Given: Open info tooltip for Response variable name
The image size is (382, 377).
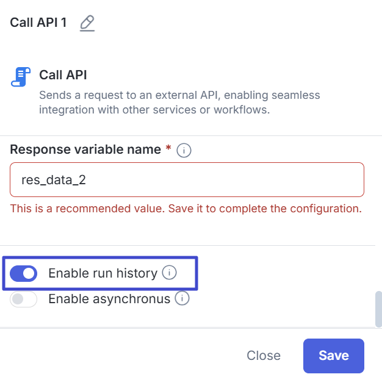Looking at the screenshot, I should [x=184, y=150].
